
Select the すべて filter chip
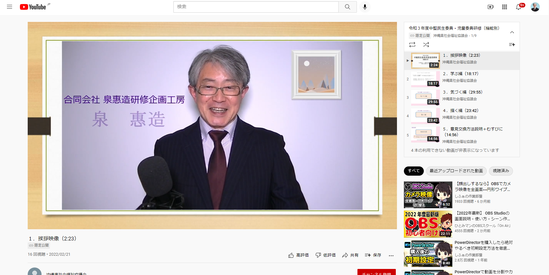tap(414, 171)
